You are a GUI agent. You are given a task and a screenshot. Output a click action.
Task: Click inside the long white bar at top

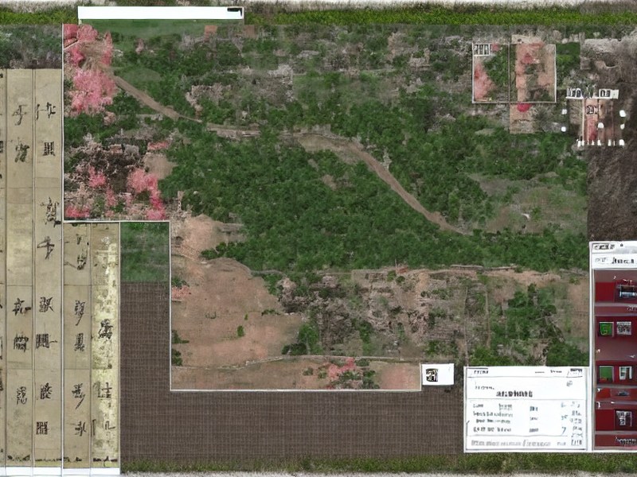(x=161, y=13)
